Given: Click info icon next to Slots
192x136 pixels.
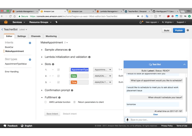Looking at the screenshot, I should click(x=53, y=64).
